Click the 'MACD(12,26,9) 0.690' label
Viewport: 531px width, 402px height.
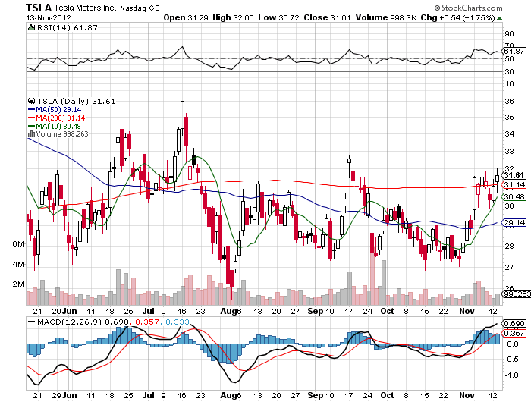point(83,322)
